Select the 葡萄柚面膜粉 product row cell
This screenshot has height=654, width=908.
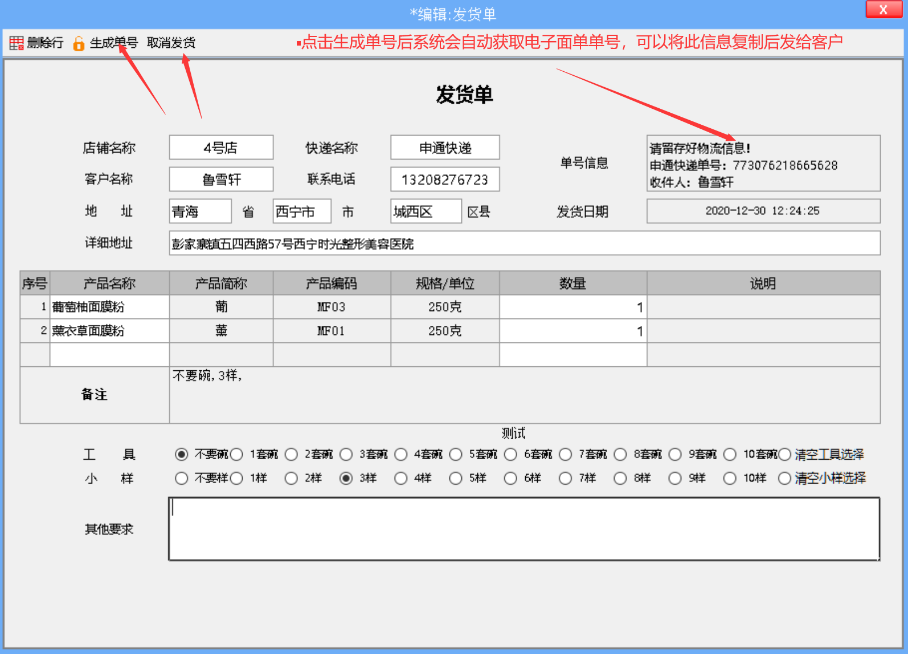[109, 307]
